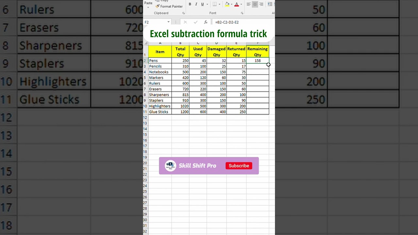The height and width of the screenshot is (235, 418).
Task: Click the formula bar showing =B2-C2-D2-E2
Action: [x=243, y=22]
